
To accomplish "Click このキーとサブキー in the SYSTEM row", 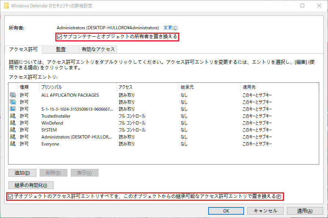I will point(257,130).
